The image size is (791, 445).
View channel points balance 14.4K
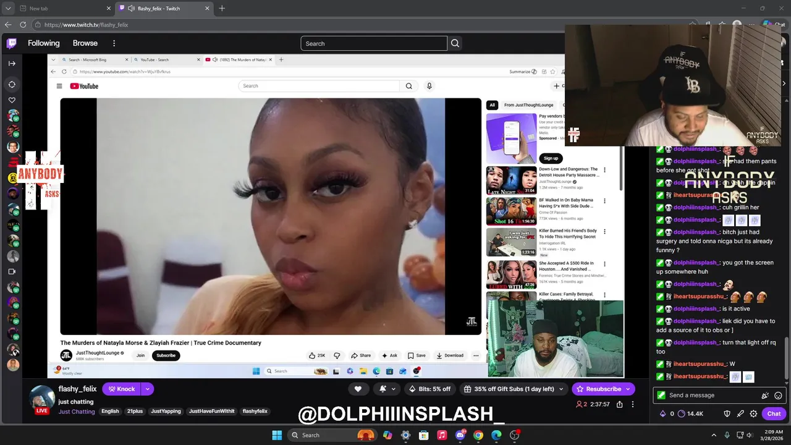(690, 413)
